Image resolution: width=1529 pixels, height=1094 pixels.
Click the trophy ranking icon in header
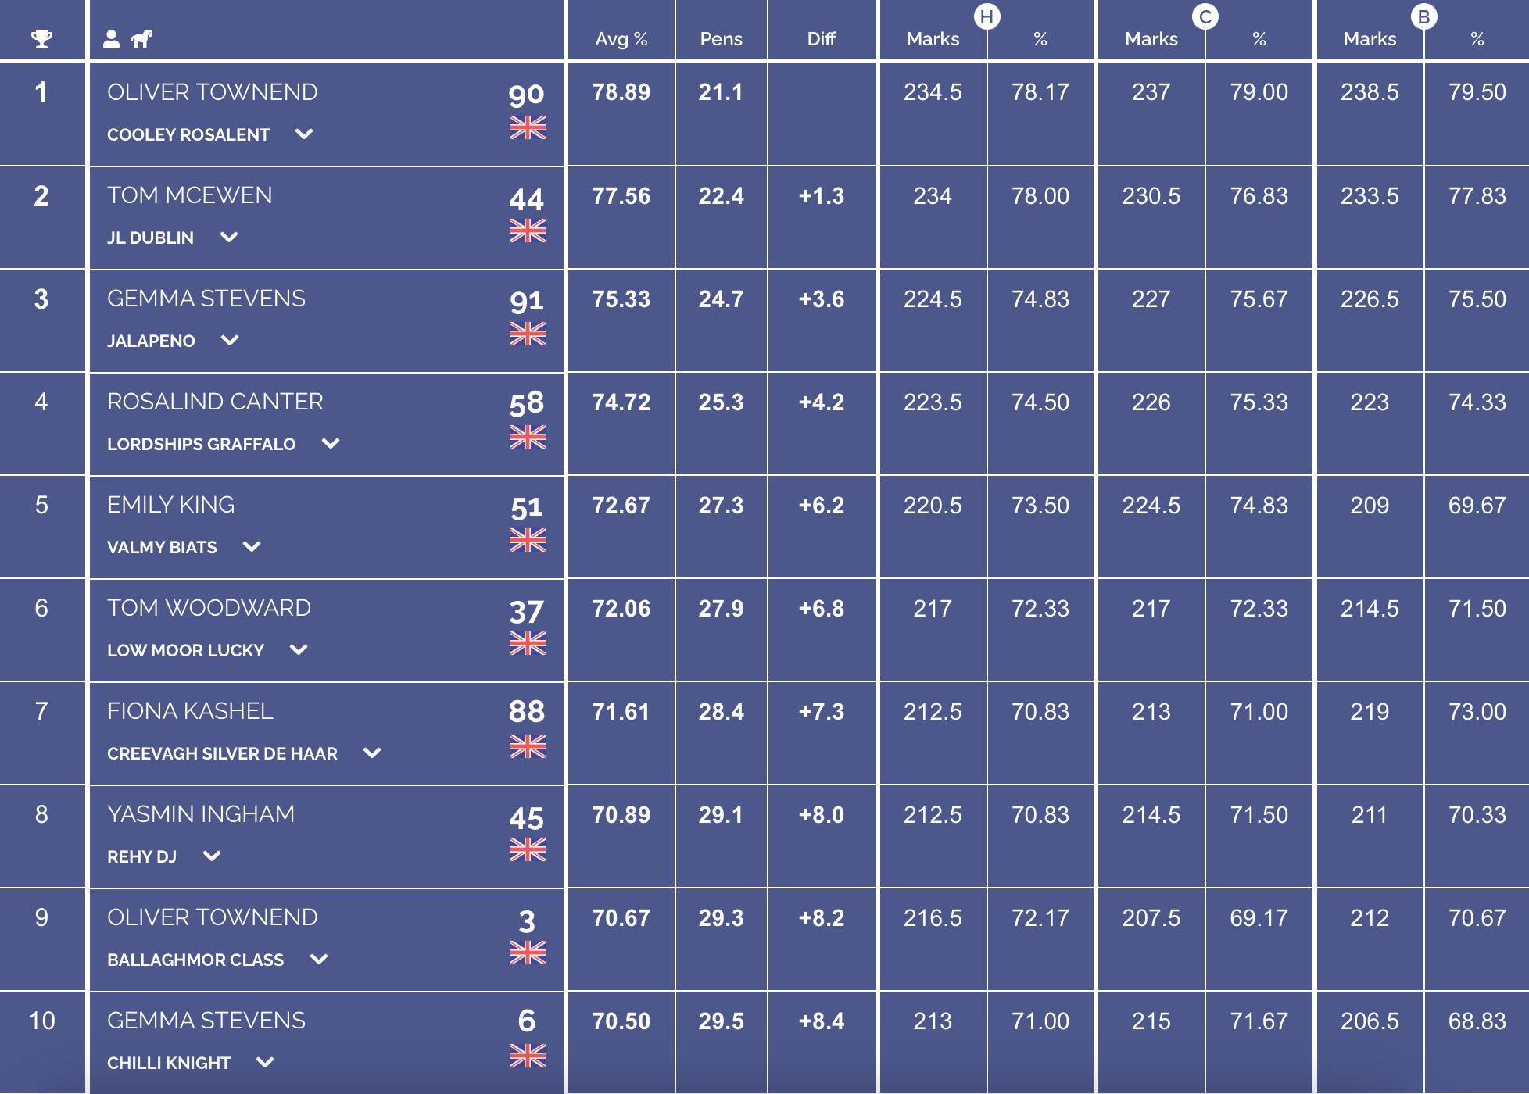41,38
